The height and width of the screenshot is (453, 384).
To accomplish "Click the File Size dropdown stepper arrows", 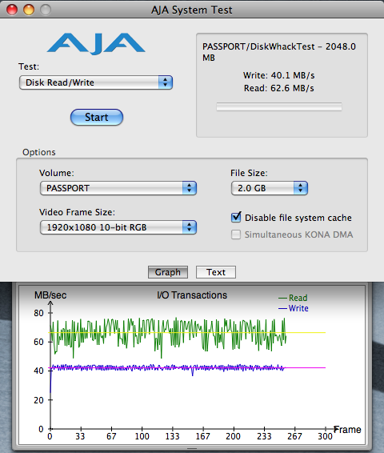I will 301,188.
